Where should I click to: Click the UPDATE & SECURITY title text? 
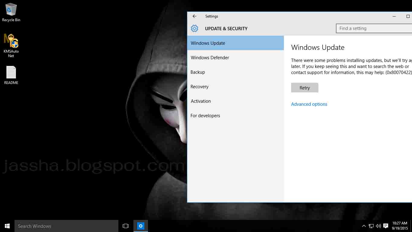(x=226, y=28)
